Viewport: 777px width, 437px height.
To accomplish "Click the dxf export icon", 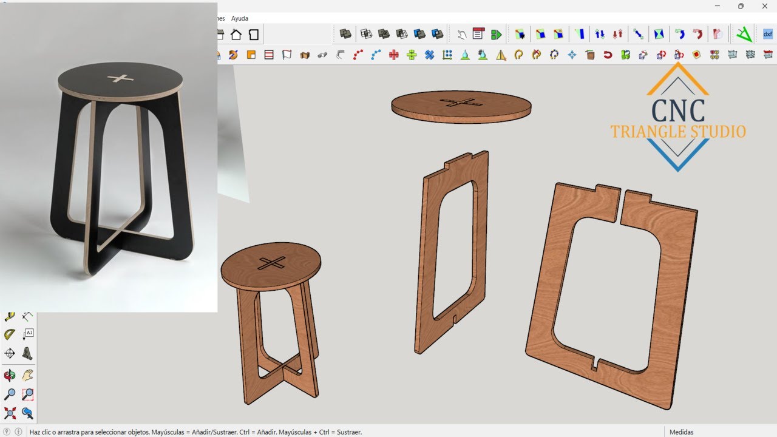I will click(768, 34).
